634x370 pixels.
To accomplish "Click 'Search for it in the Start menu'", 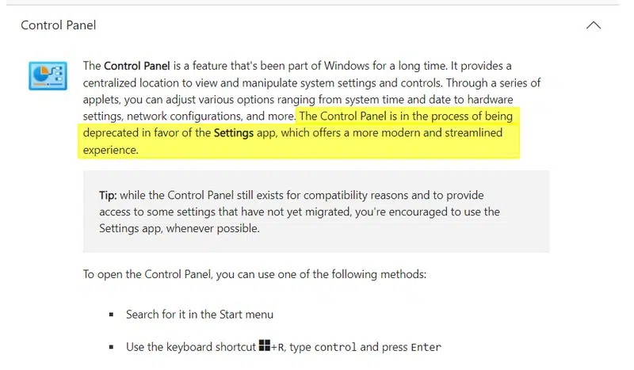I will point(199,315).
